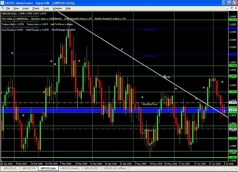Click the 'Todays Low = 1.9671' text
The width and height of the screenshot is (238, 172).
coord(37,24)
